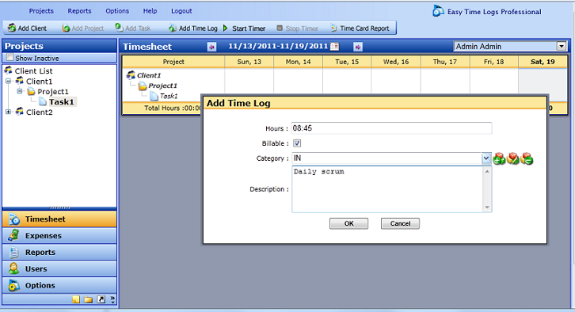Viewport: 575px width, 312px height.
Task: Click Description scrollbar up arrow
Action: pos(487,172)
